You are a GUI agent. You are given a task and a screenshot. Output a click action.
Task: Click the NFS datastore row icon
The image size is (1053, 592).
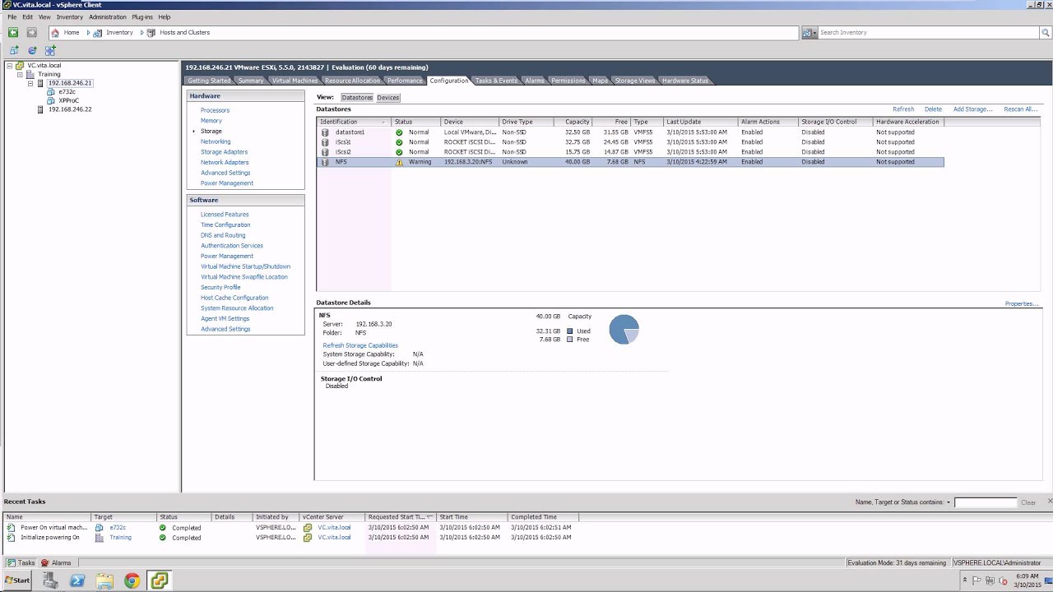click(325, 162)
